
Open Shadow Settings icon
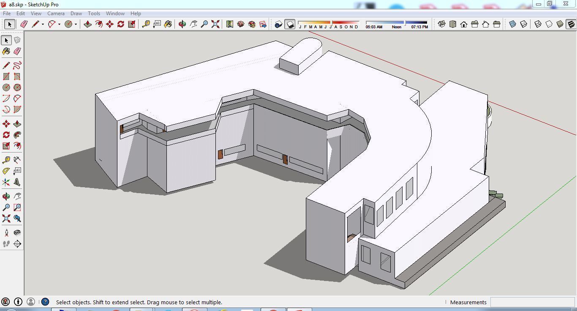[279, 24]
